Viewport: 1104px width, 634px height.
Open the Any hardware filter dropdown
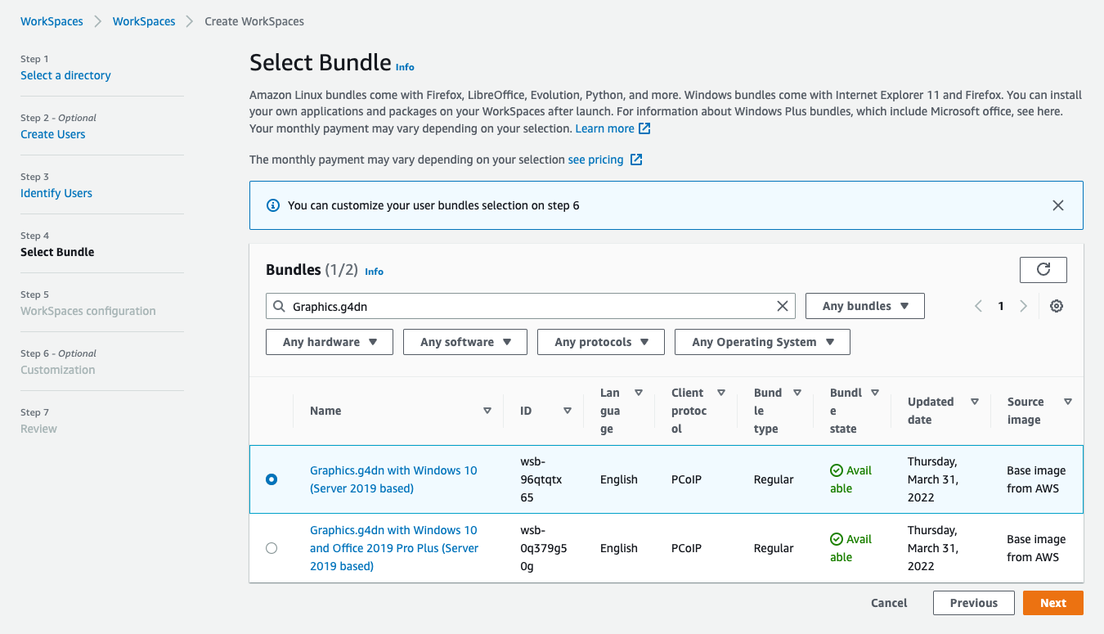point(330,342)
